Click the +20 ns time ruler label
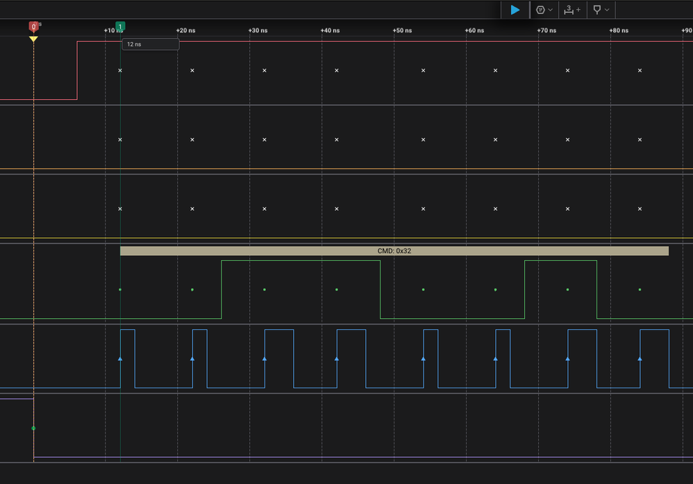The width and height of the screenshot is (693, 484). tap(185, 31)
